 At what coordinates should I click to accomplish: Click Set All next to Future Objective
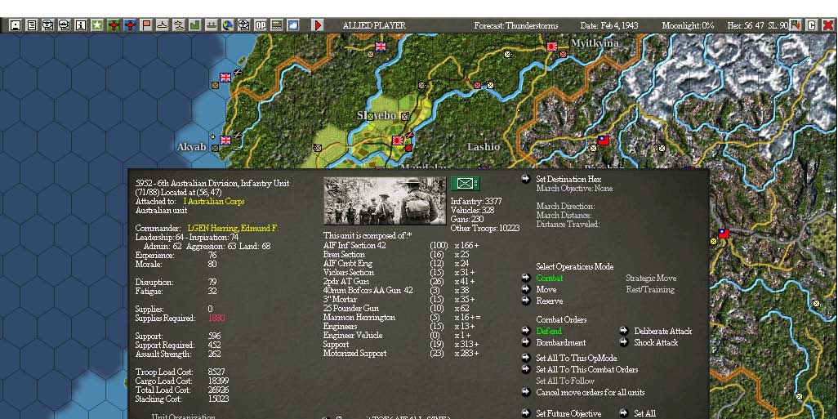pyautogui.click(x=644, y=413)
